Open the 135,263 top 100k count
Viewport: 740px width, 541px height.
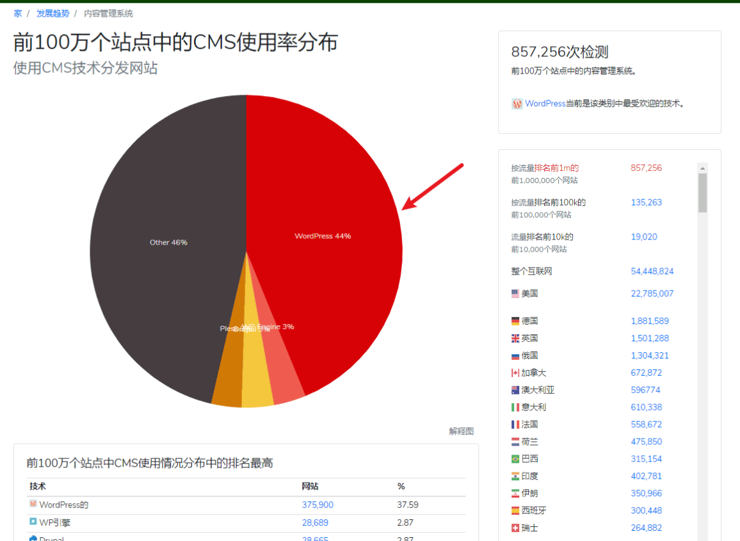click(646, 203)
